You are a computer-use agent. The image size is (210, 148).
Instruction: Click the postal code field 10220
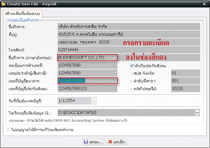pos(185,89)
